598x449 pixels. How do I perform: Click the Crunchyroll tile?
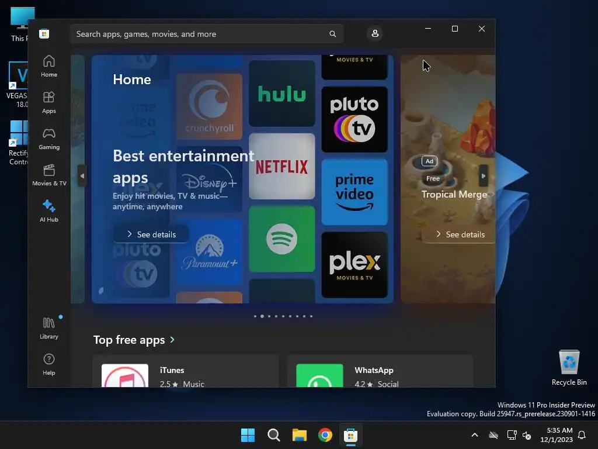pyautogui.click(x=209, y=106)
